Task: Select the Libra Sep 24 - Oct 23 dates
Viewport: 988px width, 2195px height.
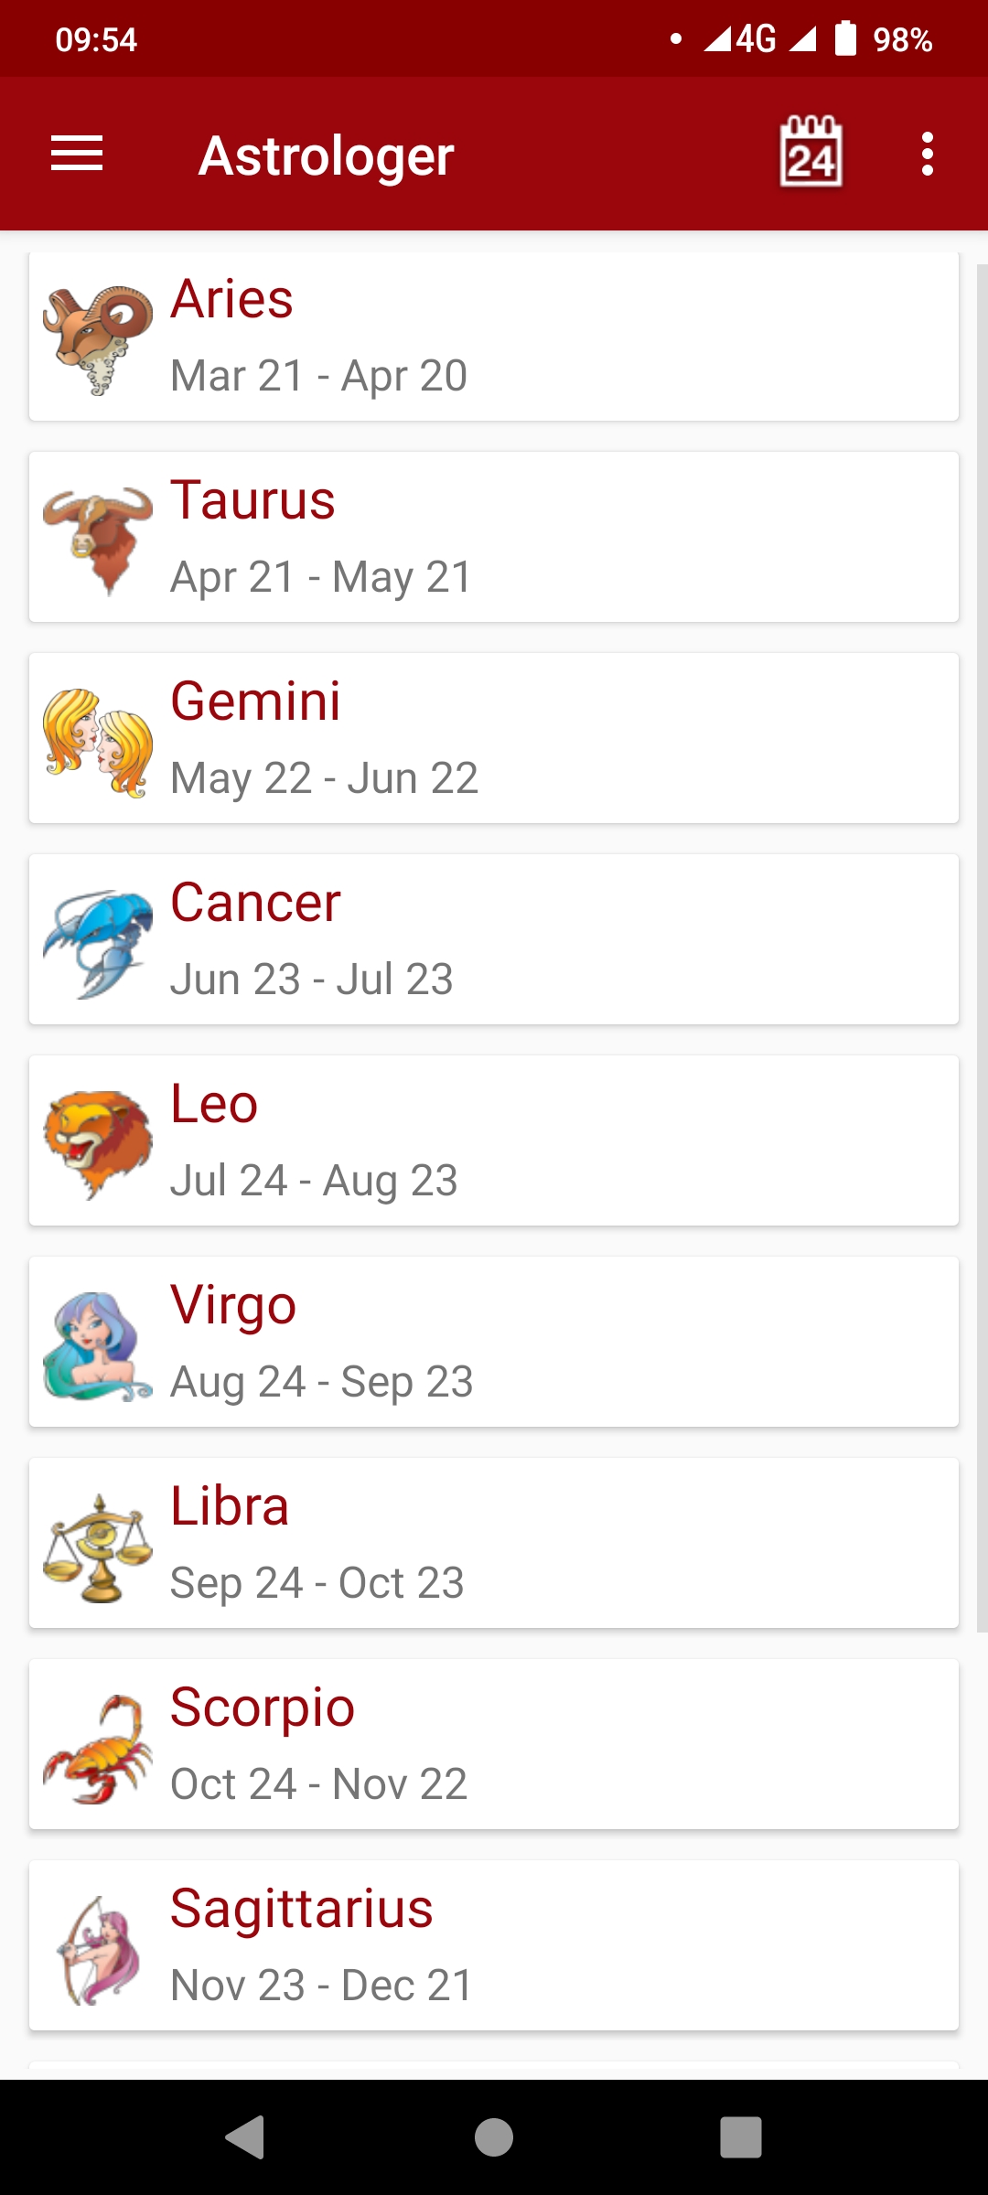Action: pyautogui.click(x=317, y=1583)
